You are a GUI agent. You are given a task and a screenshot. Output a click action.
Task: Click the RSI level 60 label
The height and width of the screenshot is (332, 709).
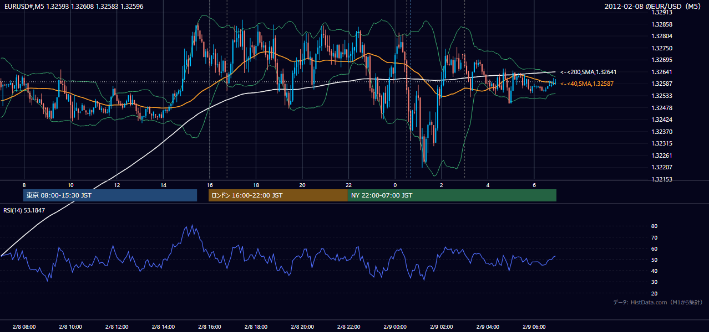[x=655, y=248]
